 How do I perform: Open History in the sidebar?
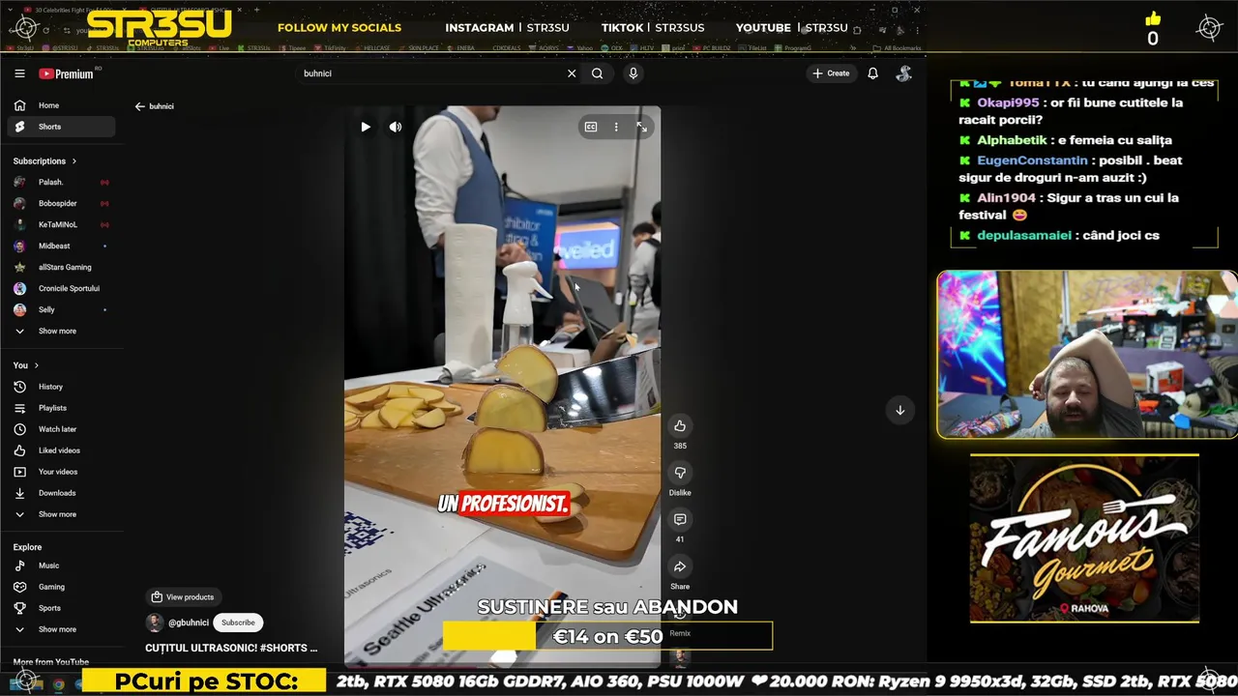tap(61, 387)
